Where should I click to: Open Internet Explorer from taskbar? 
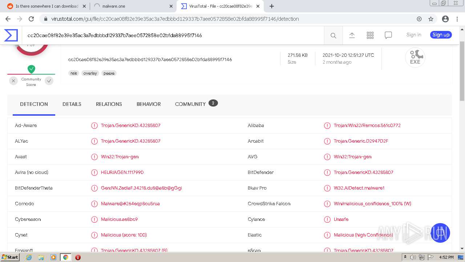(29, 257)
